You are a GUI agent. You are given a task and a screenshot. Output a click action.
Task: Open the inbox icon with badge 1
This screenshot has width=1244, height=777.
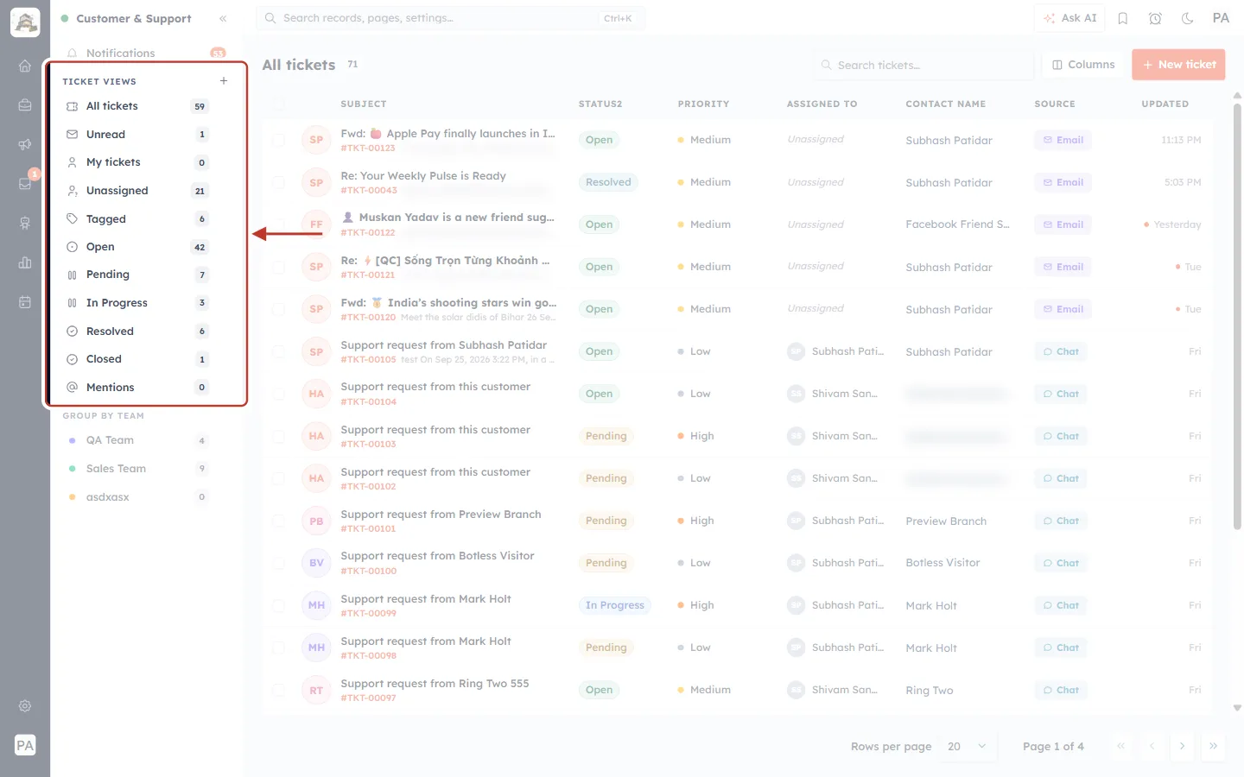[x=25, y=184]
